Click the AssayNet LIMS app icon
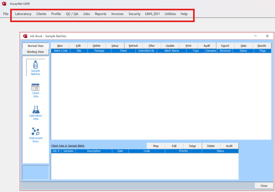This screenshot has height=192, width=275. [x=4, y=4]
